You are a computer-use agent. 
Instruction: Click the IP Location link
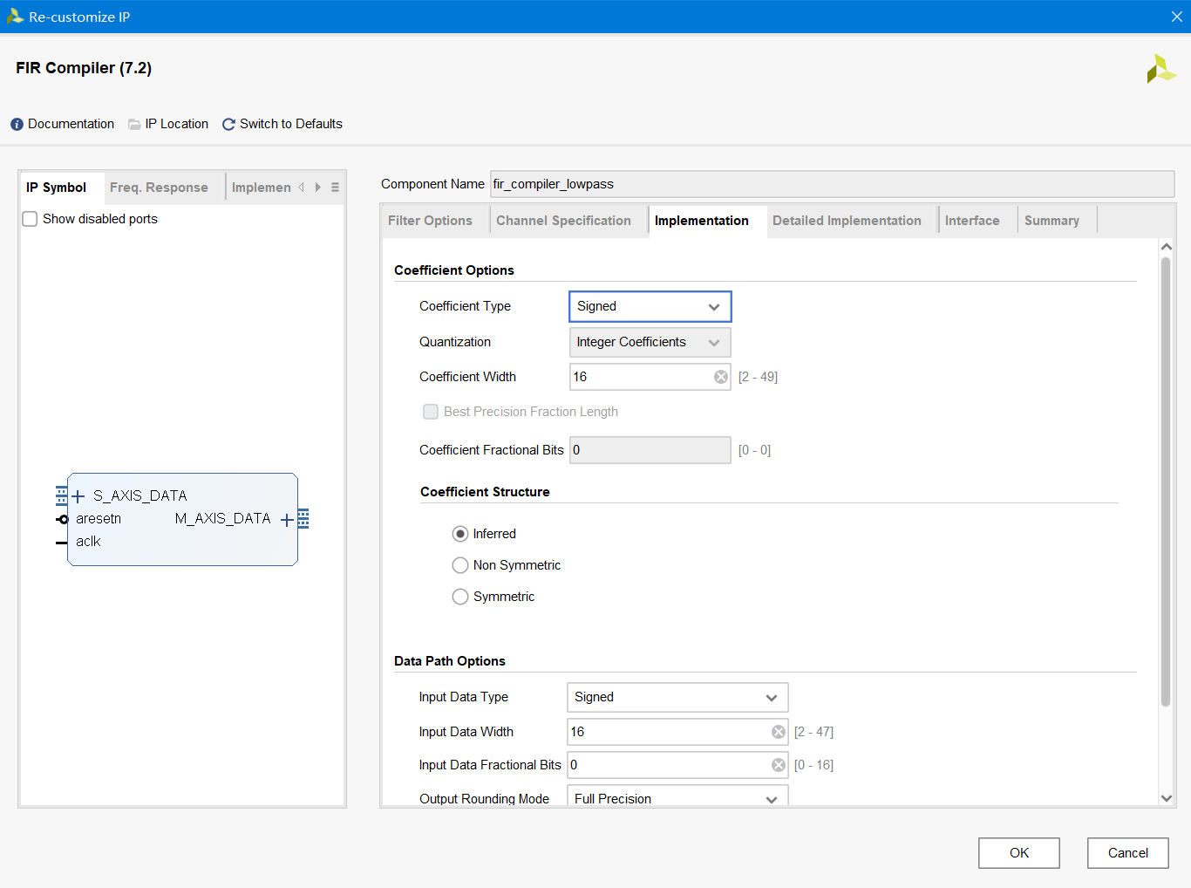(x=177, y=124)
